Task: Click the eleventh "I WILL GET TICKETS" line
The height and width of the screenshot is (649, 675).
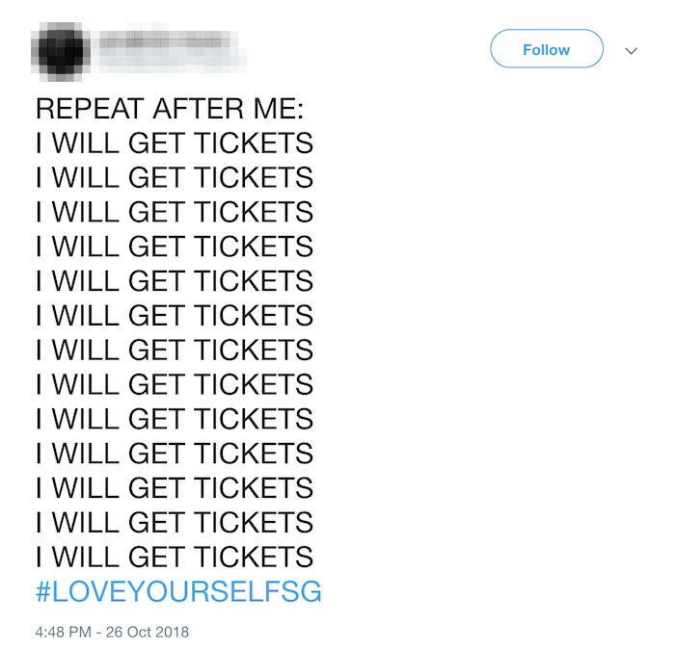Action: [x=175, y=487]
